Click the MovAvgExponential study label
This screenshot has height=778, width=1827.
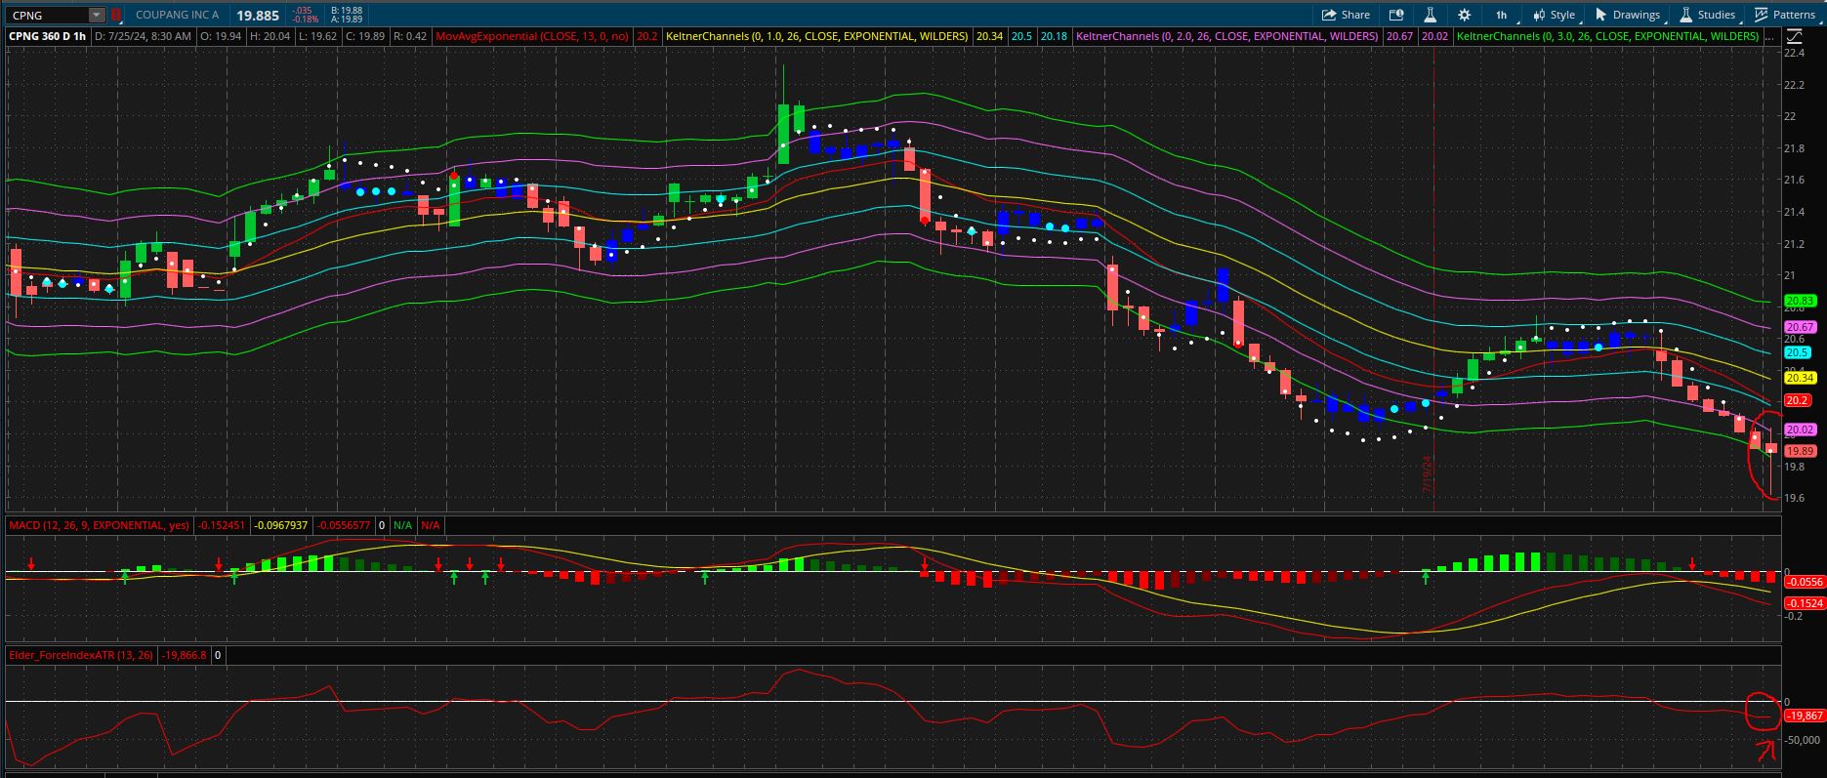click(532, 36)
